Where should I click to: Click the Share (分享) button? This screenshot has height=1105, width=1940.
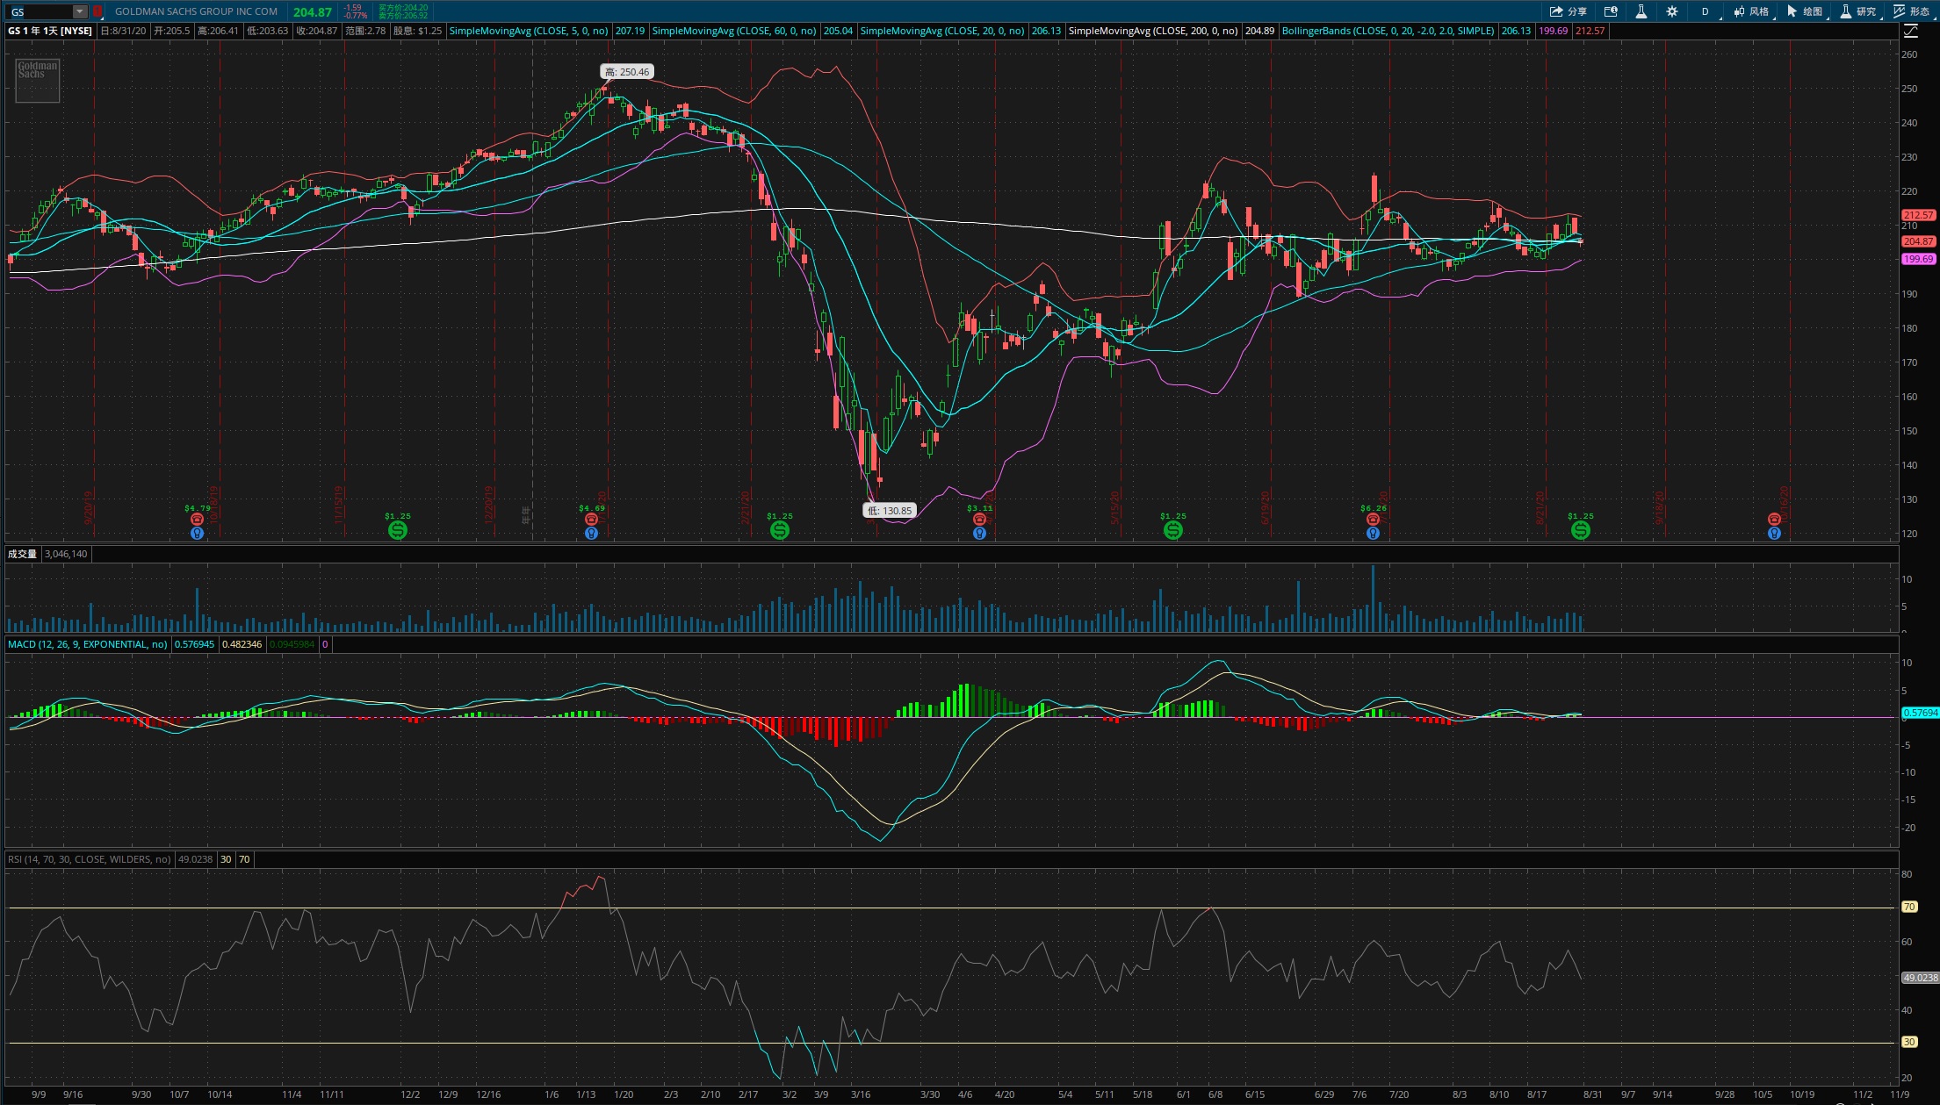pos(1568,11)
